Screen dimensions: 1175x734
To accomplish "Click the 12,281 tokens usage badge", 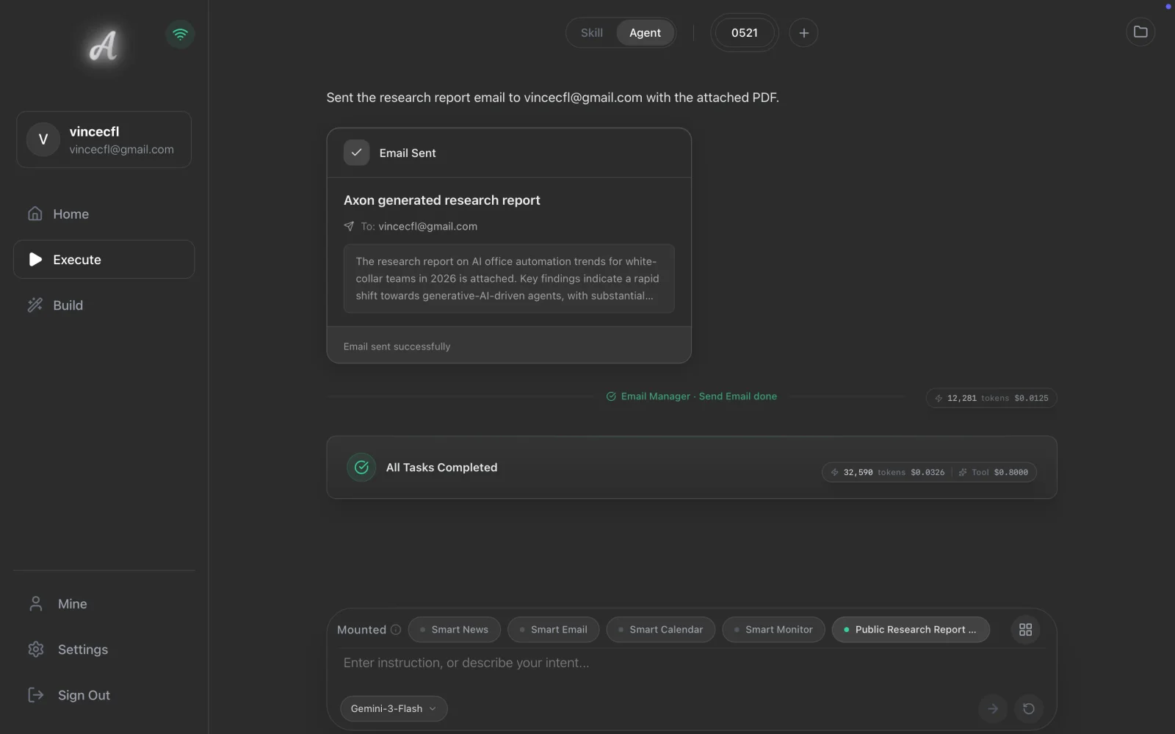I will coord(991,398).
